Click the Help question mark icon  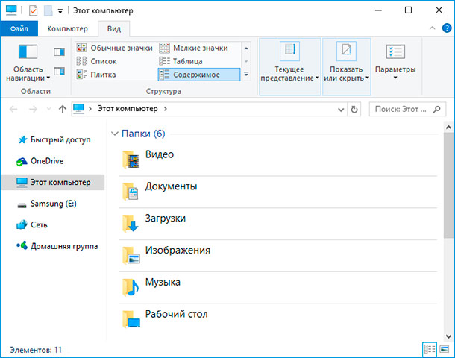pyautogui.click(x=447, y=28)
